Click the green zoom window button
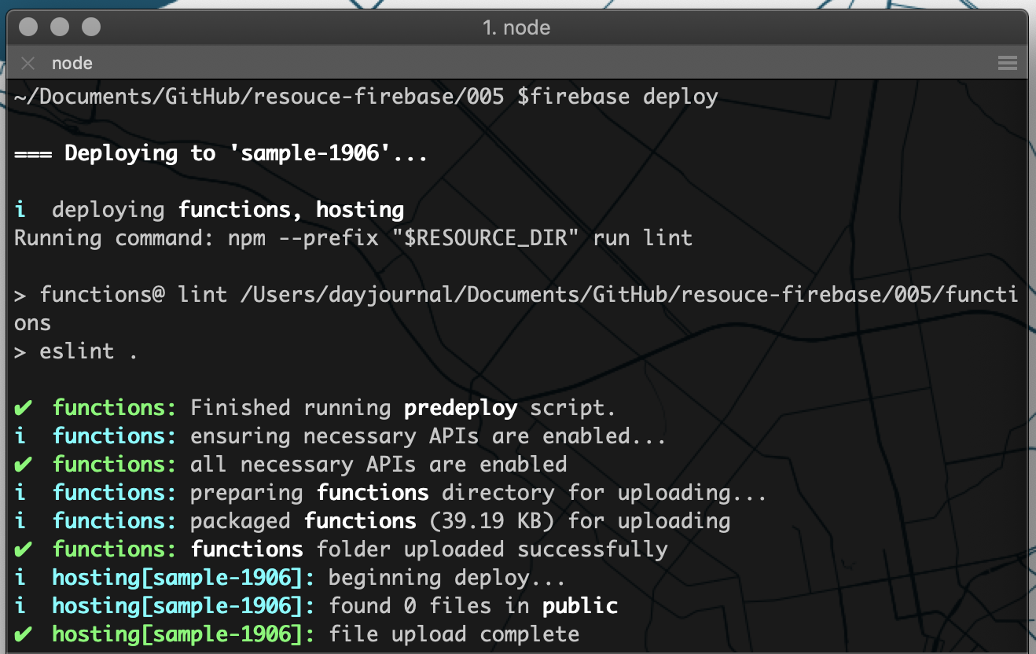1036x654 pixels. [91, 28]
